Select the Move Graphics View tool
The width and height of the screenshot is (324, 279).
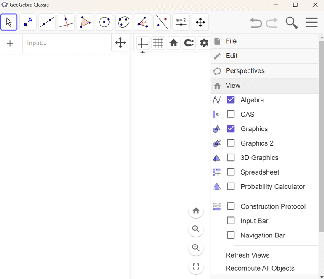pos(200,22)
